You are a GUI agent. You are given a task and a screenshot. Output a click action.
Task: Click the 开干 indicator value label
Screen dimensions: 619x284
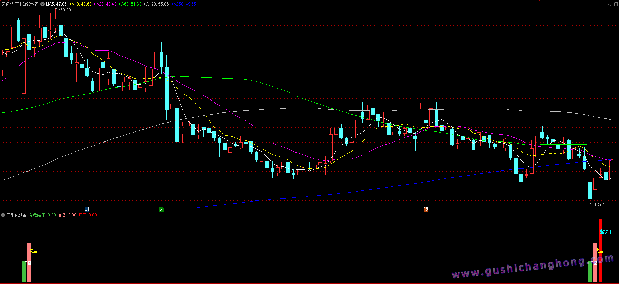click(88, 215)
